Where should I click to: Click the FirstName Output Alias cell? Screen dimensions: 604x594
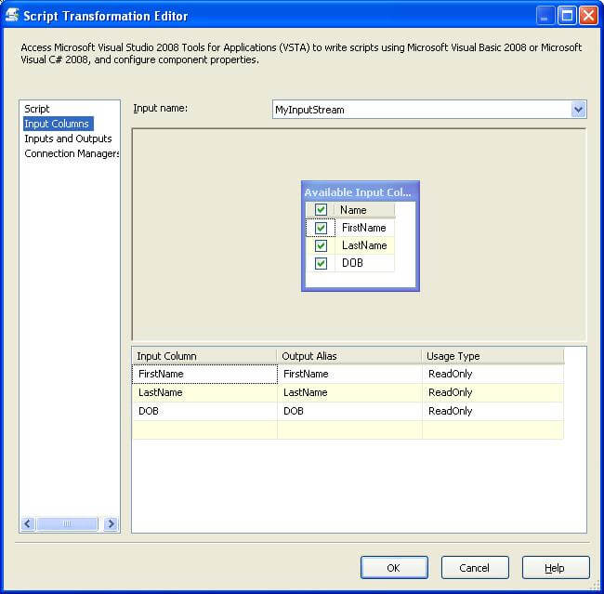click(x=349, y=374)
